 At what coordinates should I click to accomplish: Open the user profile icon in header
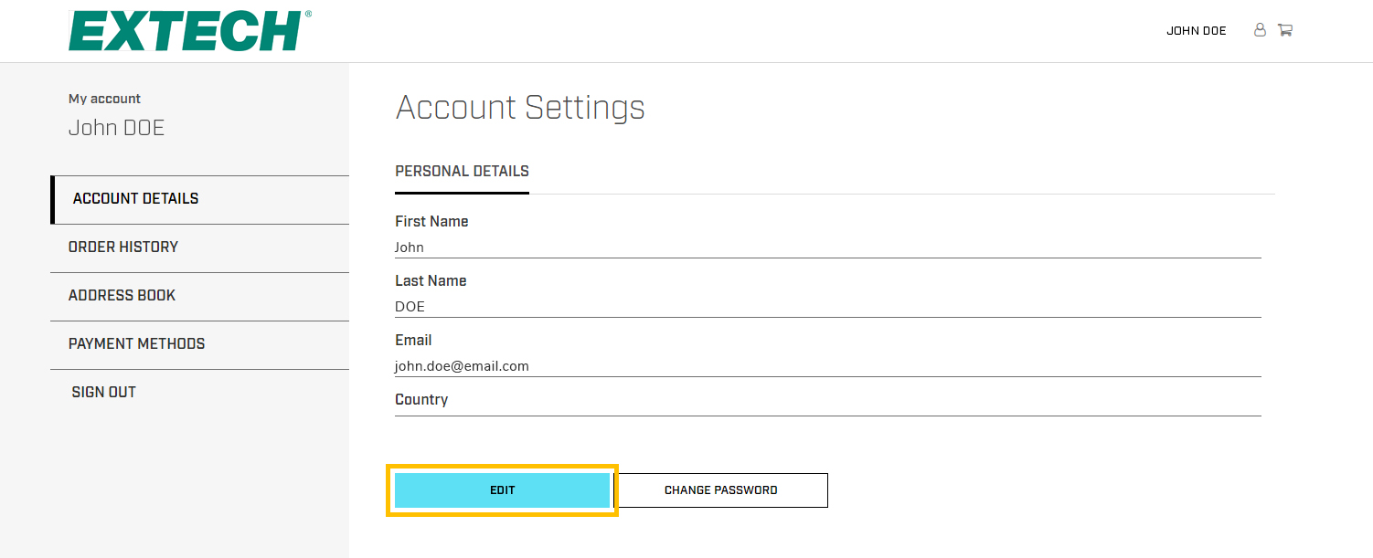point(1260,30)
